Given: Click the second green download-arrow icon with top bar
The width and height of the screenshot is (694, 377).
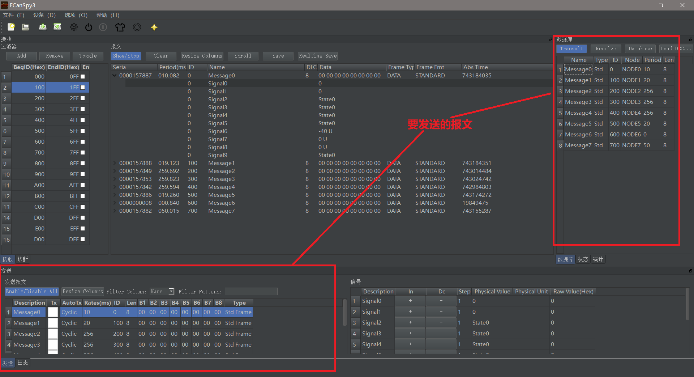Looking at the screenshot, I should pos(57,27).
